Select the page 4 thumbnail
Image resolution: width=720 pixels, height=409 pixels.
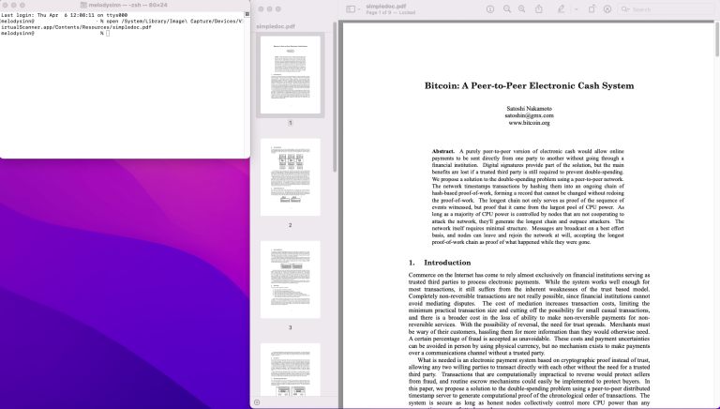pos(291,370)
